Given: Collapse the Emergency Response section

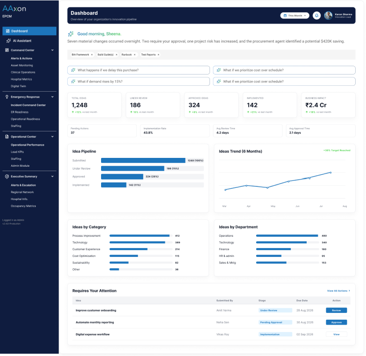Looking at the screenshot, I should (52, 97).
